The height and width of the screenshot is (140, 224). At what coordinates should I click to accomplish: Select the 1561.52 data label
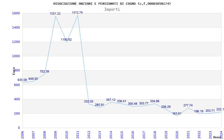click(x=55, y=13)
